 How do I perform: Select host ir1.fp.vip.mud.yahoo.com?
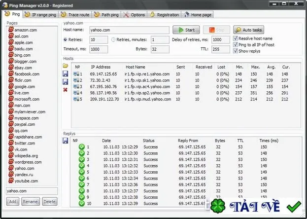(148, 99)
